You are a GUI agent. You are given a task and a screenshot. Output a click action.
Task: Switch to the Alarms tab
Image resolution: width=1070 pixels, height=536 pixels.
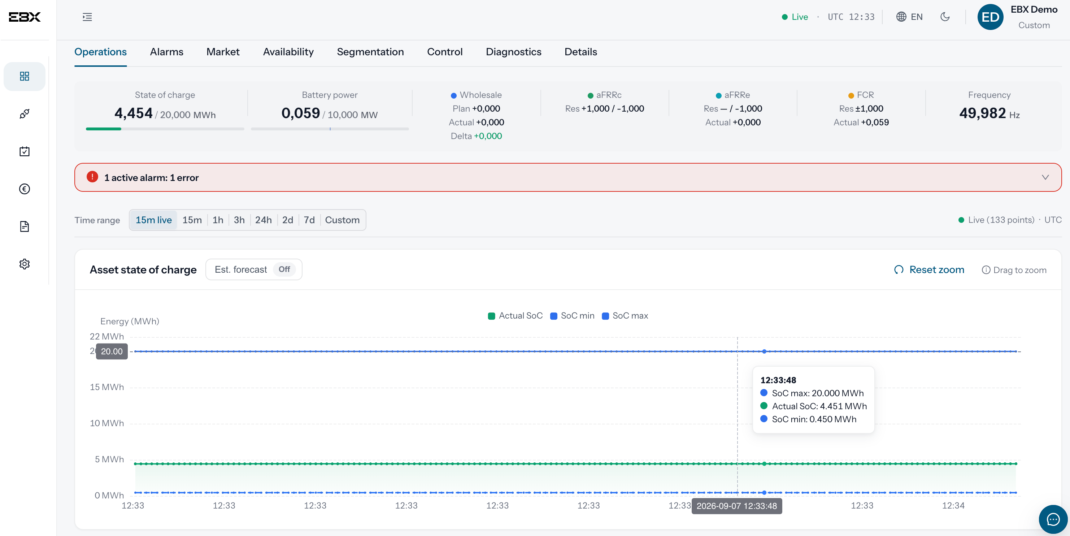[166, 52]
